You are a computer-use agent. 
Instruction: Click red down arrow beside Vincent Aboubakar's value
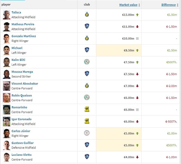(137, 86)
